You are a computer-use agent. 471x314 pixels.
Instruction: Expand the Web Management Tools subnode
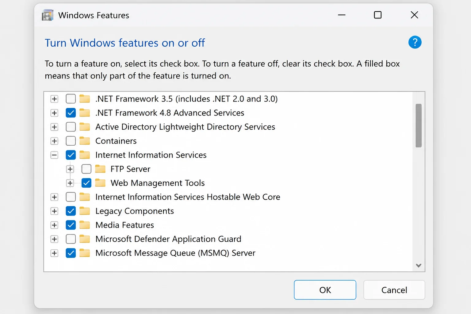tap(70, 183)
